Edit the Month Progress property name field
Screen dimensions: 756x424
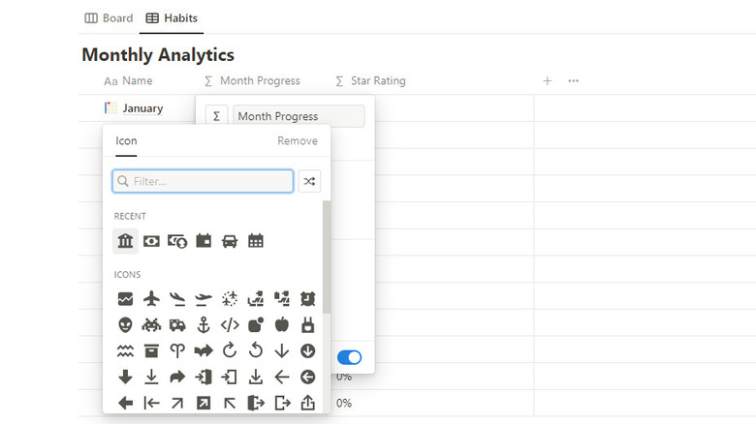coord(299,116)
